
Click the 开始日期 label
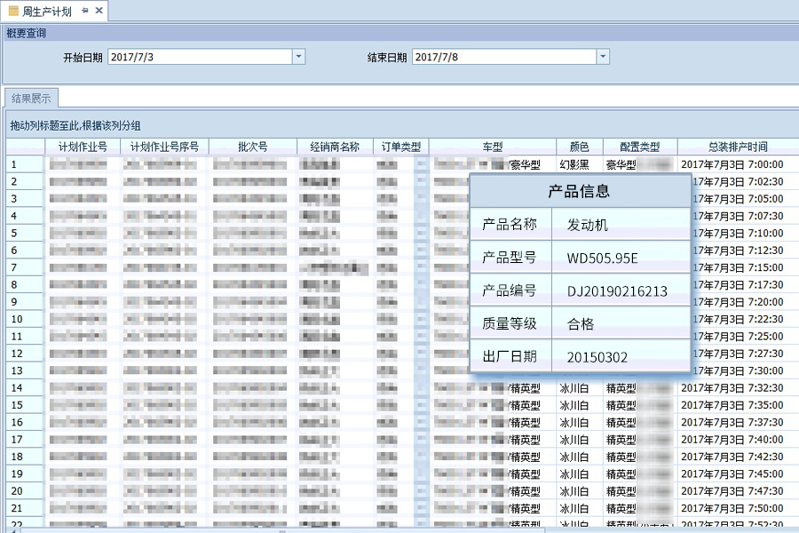tap(83, 58)
